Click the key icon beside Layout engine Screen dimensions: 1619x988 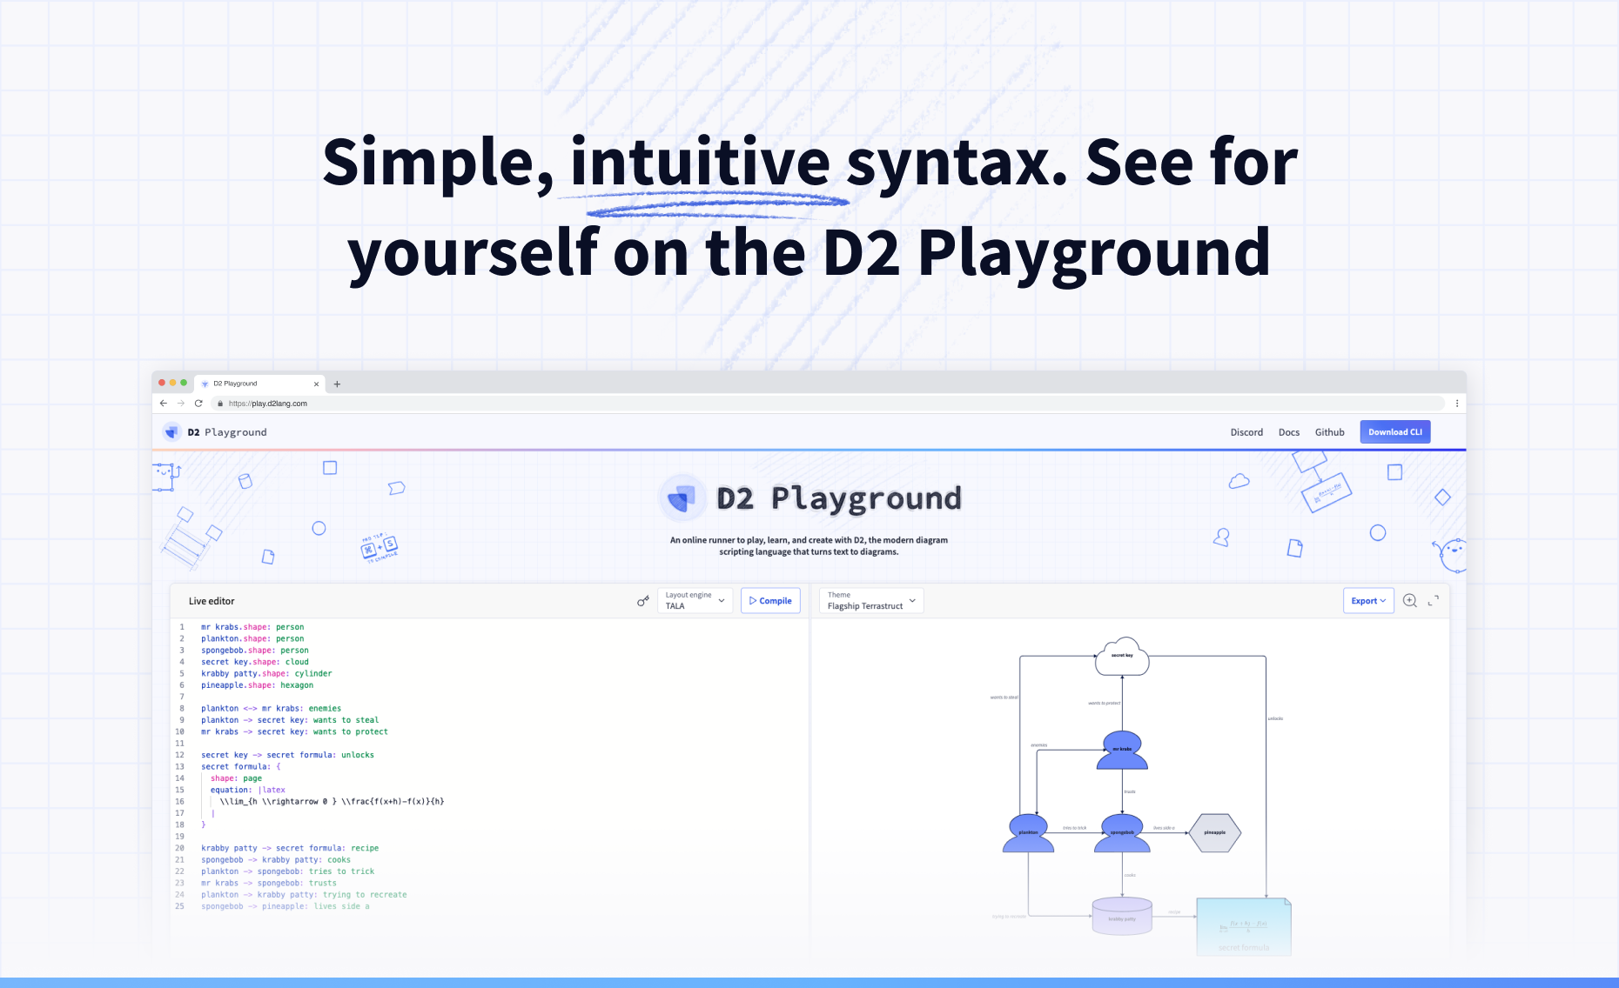pos(643,601)
